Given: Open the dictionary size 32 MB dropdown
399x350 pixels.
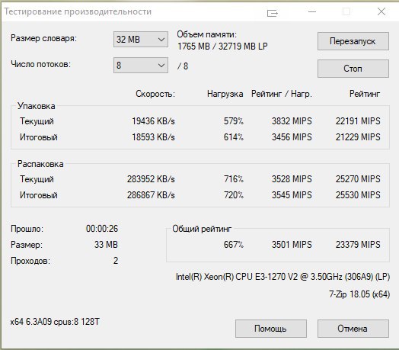Looking at the screenshot, I should pyautogui.click(x=140, y=39).
